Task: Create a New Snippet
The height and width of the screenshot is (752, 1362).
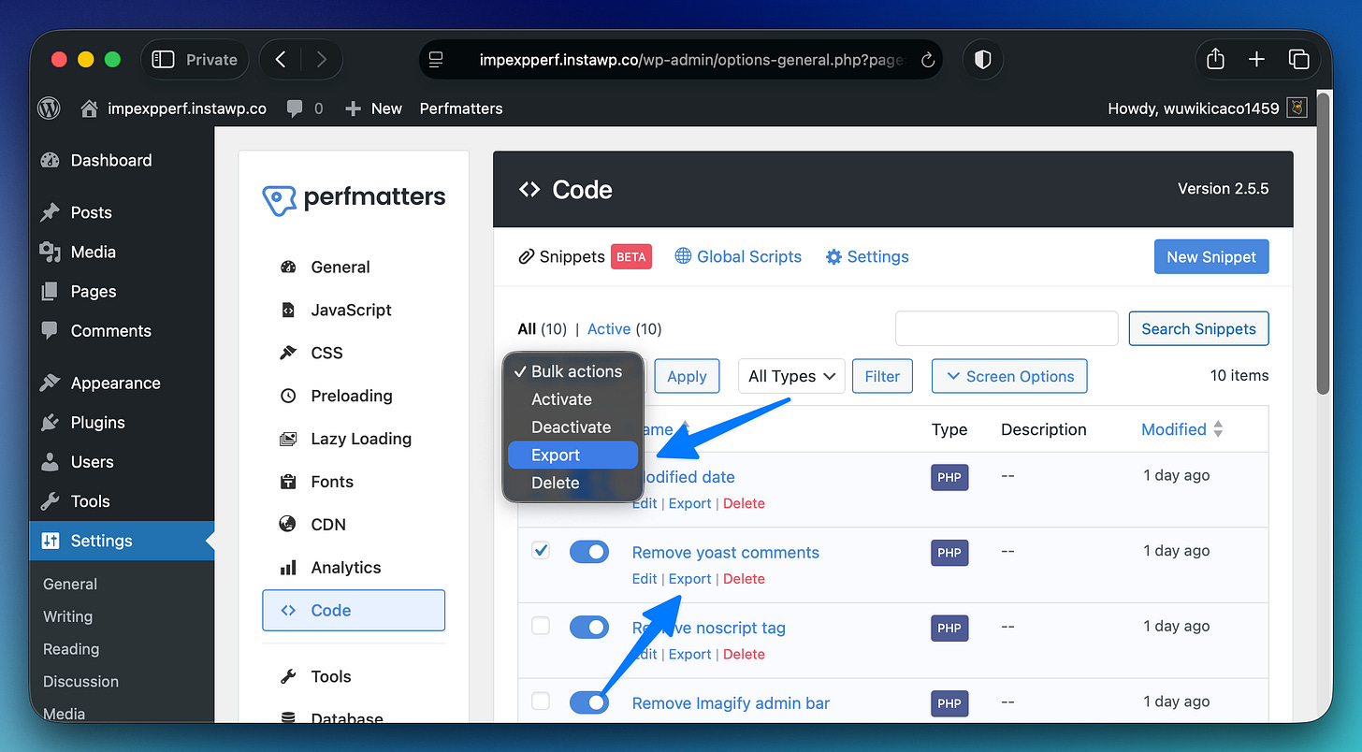Action: (x=1211, y=256)
